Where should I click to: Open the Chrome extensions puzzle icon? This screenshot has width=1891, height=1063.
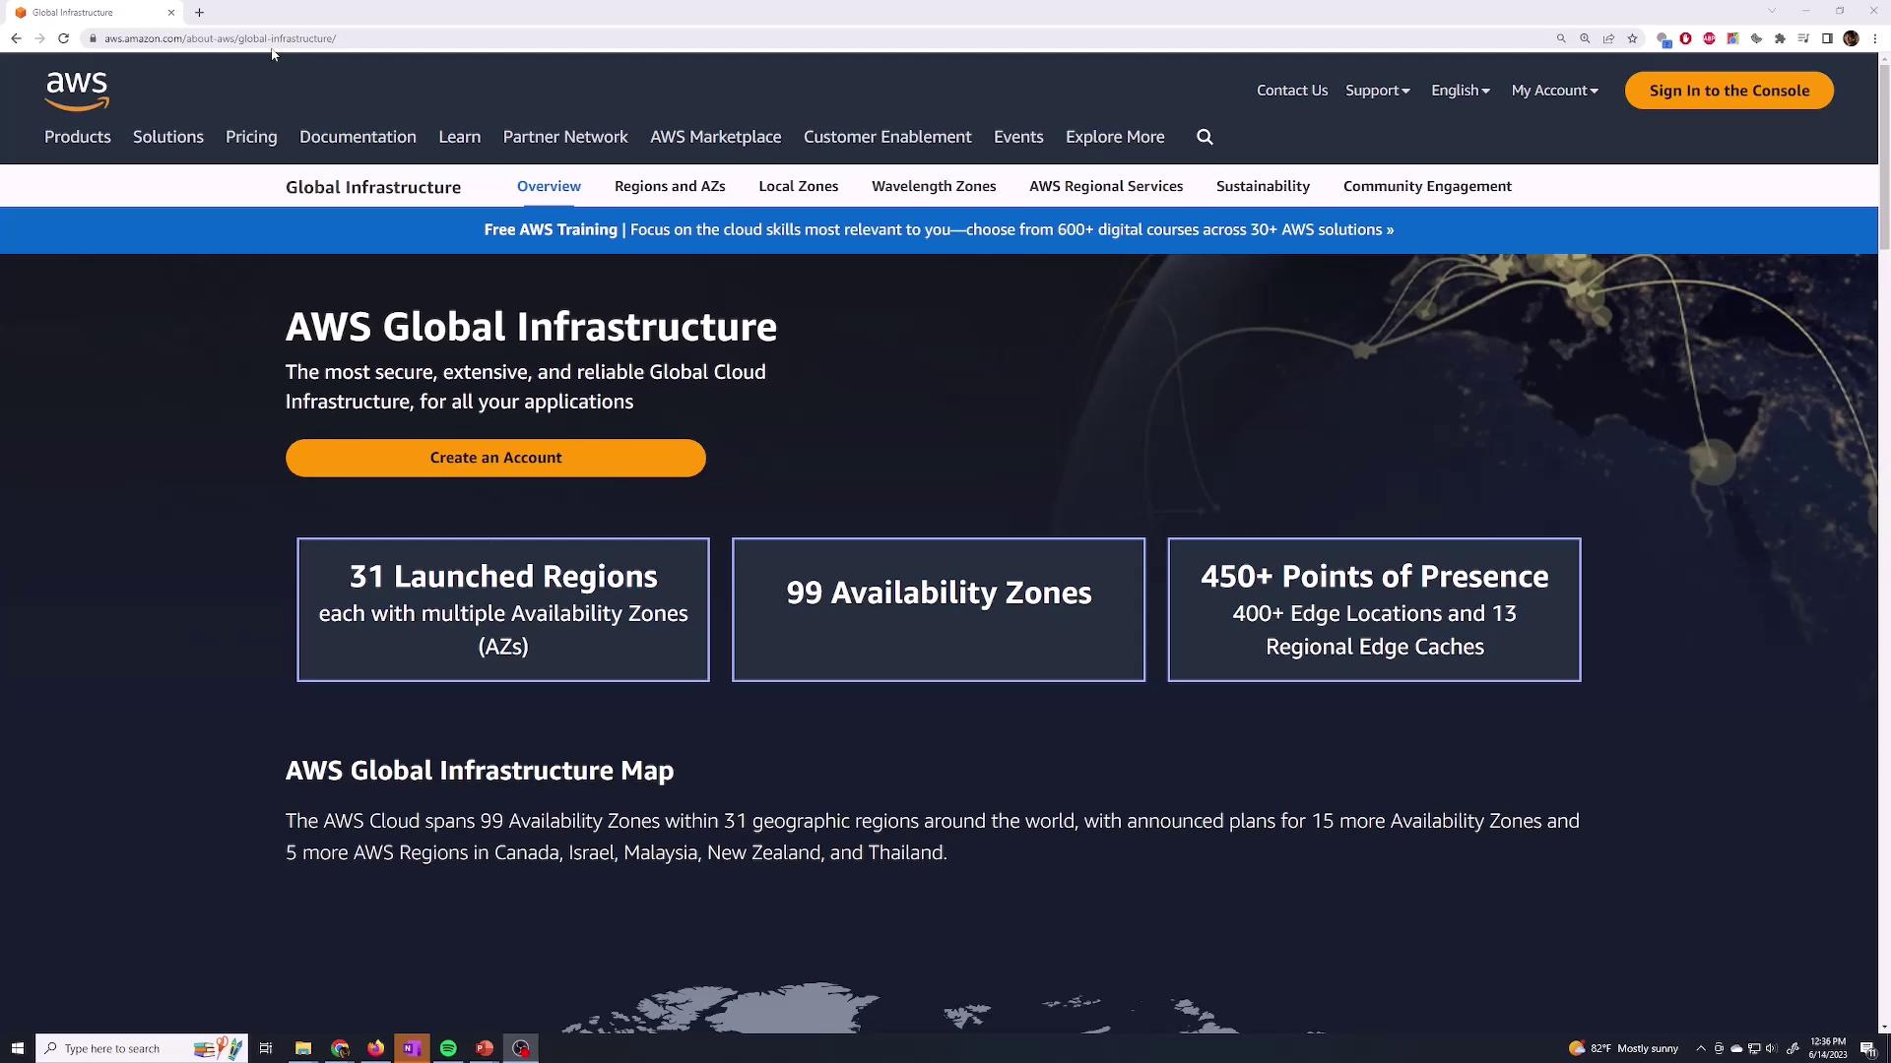pos(1780,38)
